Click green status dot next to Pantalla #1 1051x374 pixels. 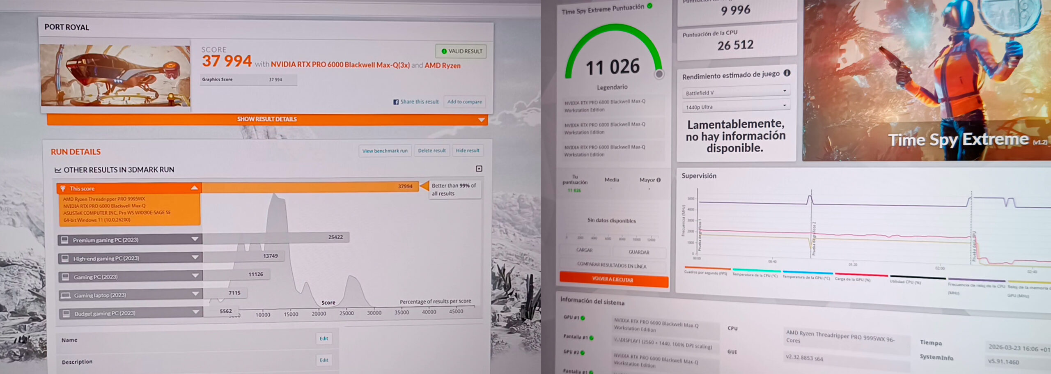[x=591, y=338]
